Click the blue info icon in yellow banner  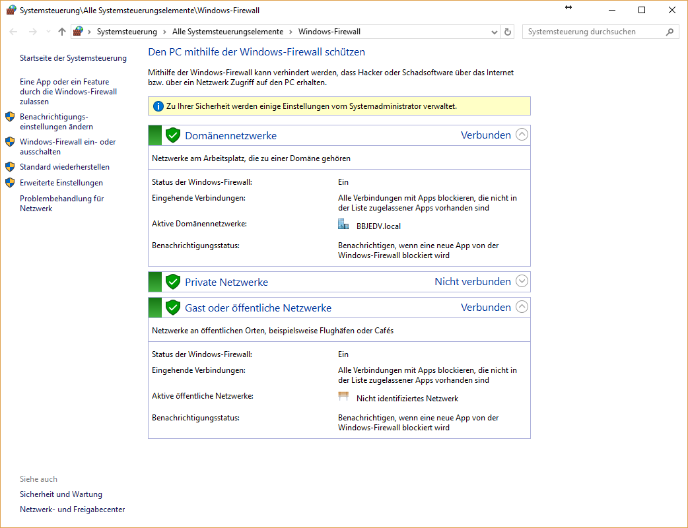tap(158, 106)
